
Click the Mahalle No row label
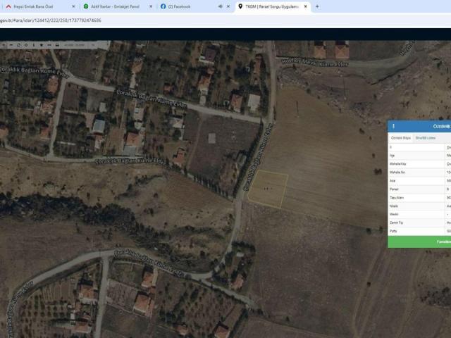(x=397, y=173)
